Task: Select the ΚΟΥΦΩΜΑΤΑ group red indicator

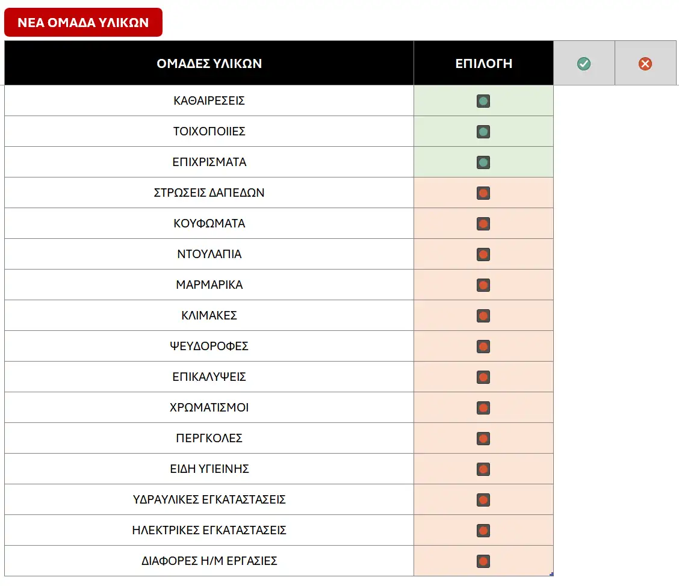Action: [483, 224]
